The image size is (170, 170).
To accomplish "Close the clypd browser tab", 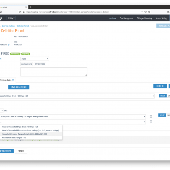I will [26, 7].
